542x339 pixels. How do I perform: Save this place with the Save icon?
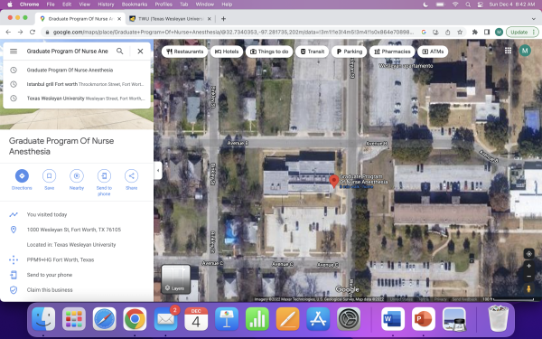[x=49, y=175]
